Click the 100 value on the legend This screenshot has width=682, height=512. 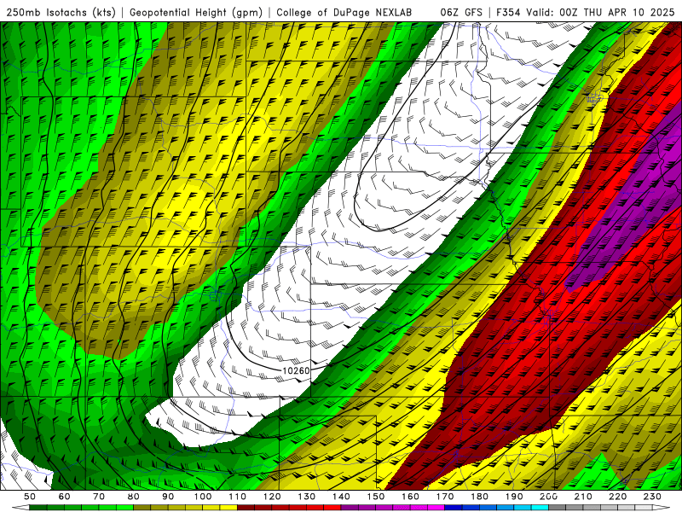point(203,497)
